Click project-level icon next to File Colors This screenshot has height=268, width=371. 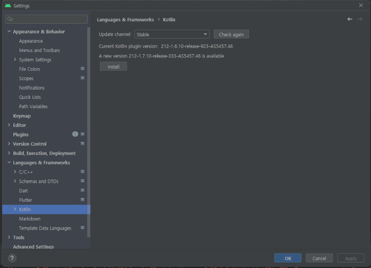click(83, 69)
